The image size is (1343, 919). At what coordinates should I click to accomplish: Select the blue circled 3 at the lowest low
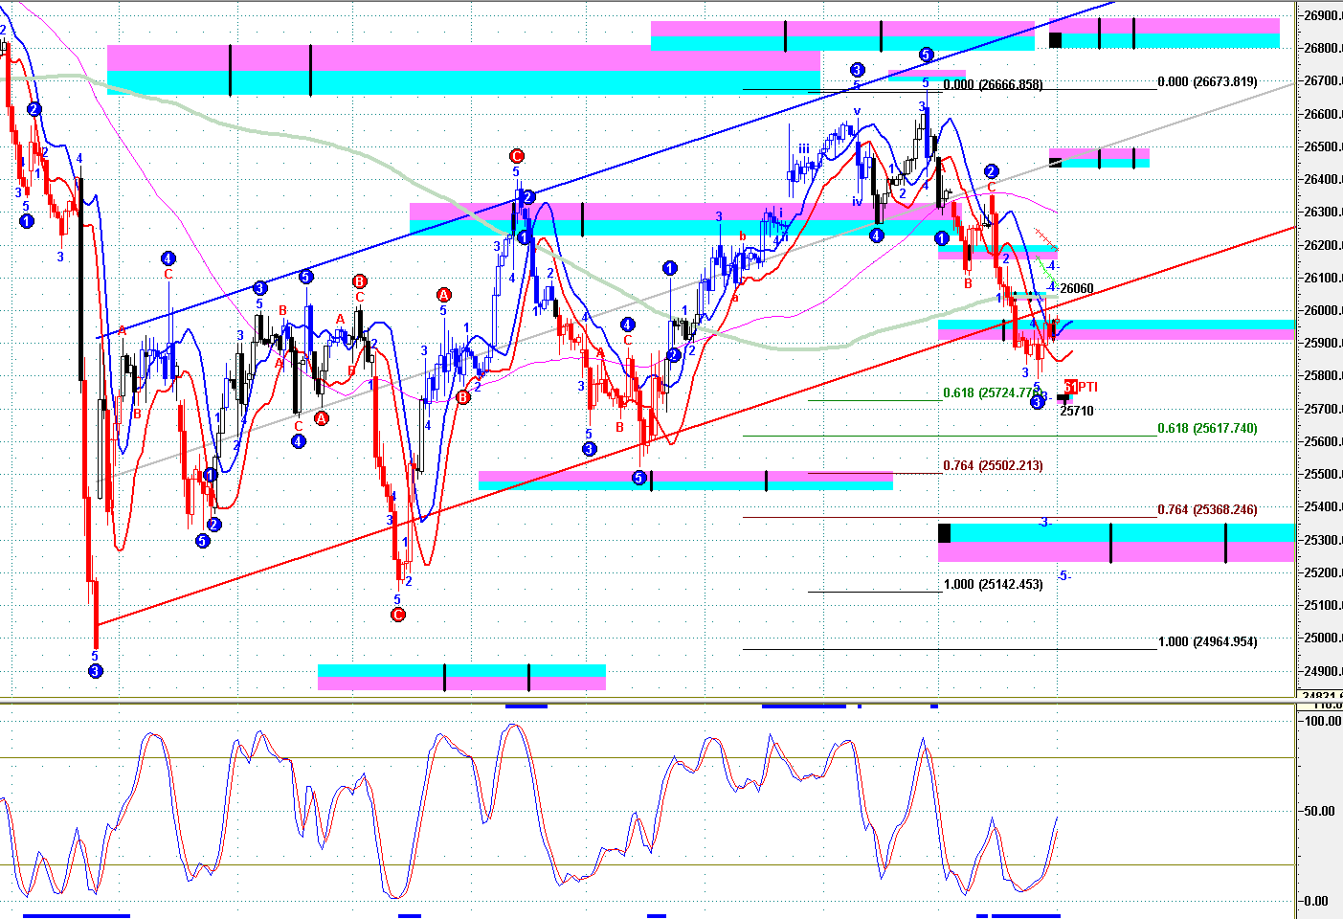[x=95, y=671]
